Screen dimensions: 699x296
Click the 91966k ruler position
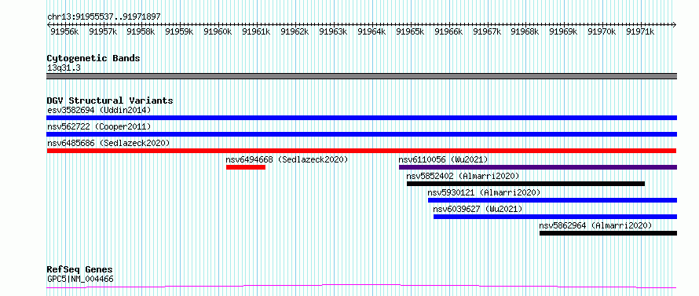click(448, 31)
